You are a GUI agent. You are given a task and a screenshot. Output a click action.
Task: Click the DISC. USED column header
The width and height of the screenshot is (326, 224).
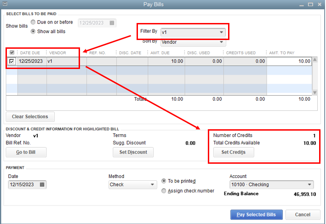(199, 53)
